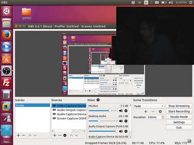Move selected source down with arrow
194x145 pixels.
[x=76, y=135]
